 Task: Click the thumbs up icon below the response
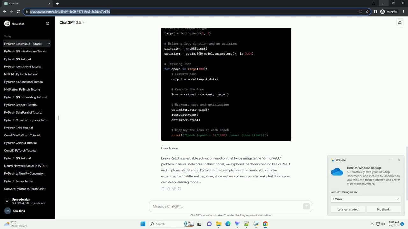click(x=168, y=189)
